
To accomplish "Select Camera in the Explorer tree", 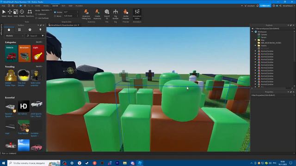I will (264, 35).
